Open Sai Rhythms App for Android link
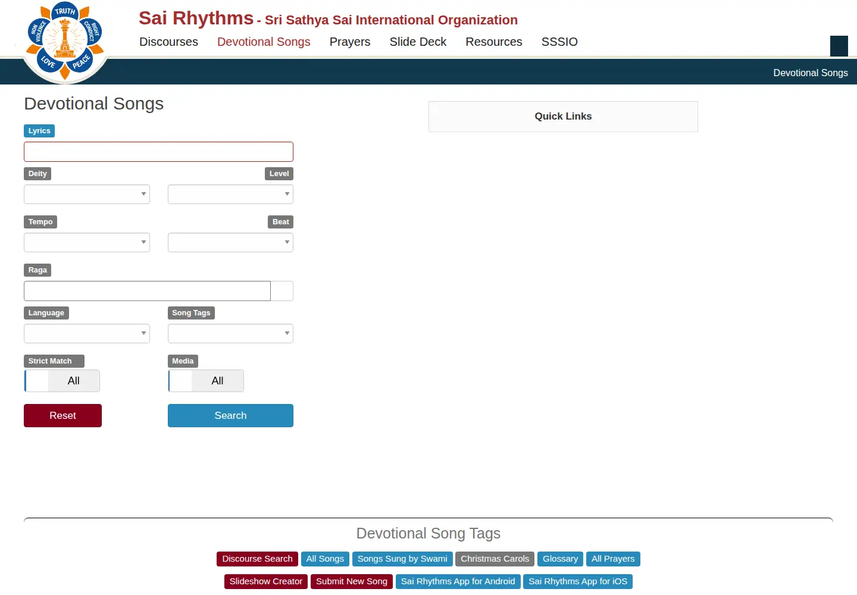The width and height of the screenshot is (857, 595). (458, 581)
